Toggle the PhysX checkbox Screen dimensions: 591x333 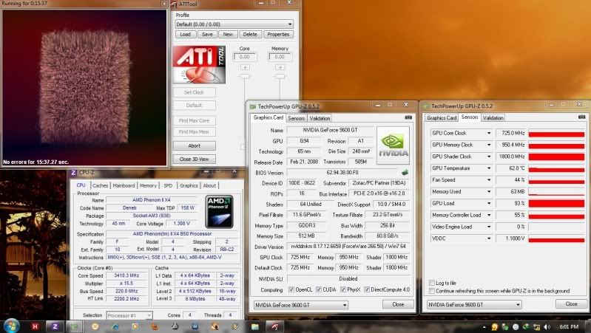343,289
